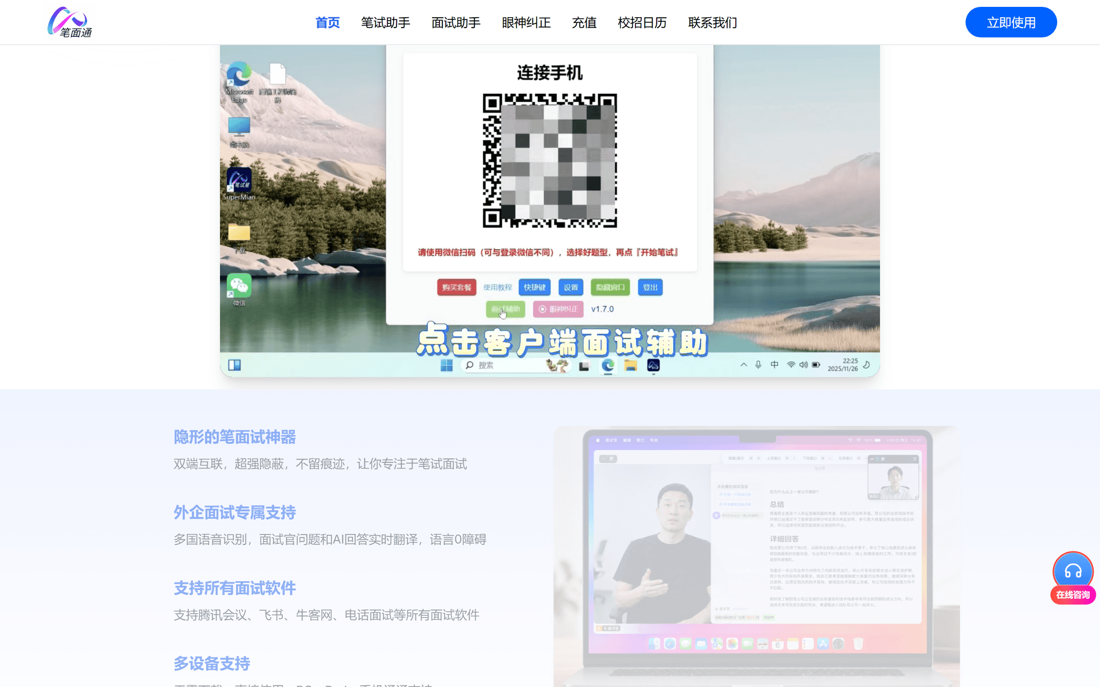Image resolution: width=1100 pixels, height=687 pixels.
Task: Click the red 购买套餐 button in demo
Action: coord(457,287)
